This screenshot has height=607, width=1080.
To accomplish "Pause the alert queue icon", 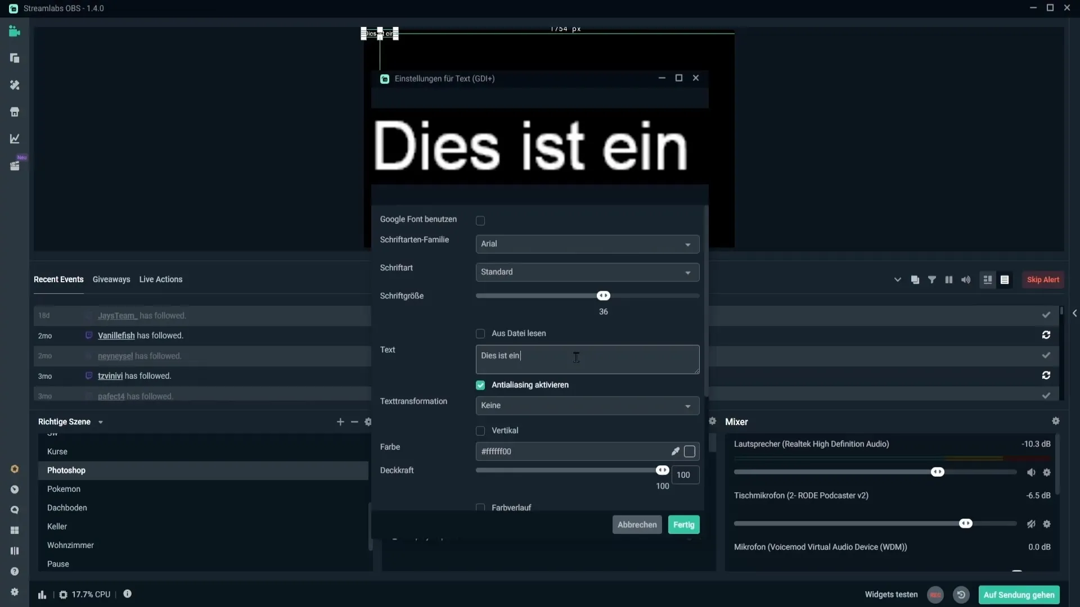I will tap(949, 280).
